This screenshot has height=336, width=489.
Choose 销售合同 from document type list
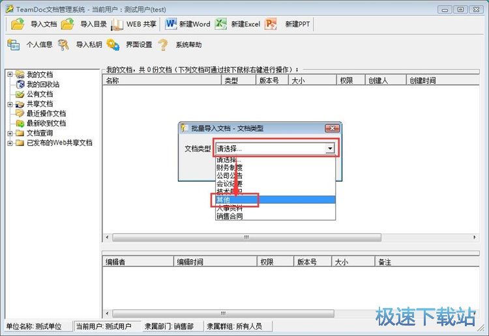[275, 216]
